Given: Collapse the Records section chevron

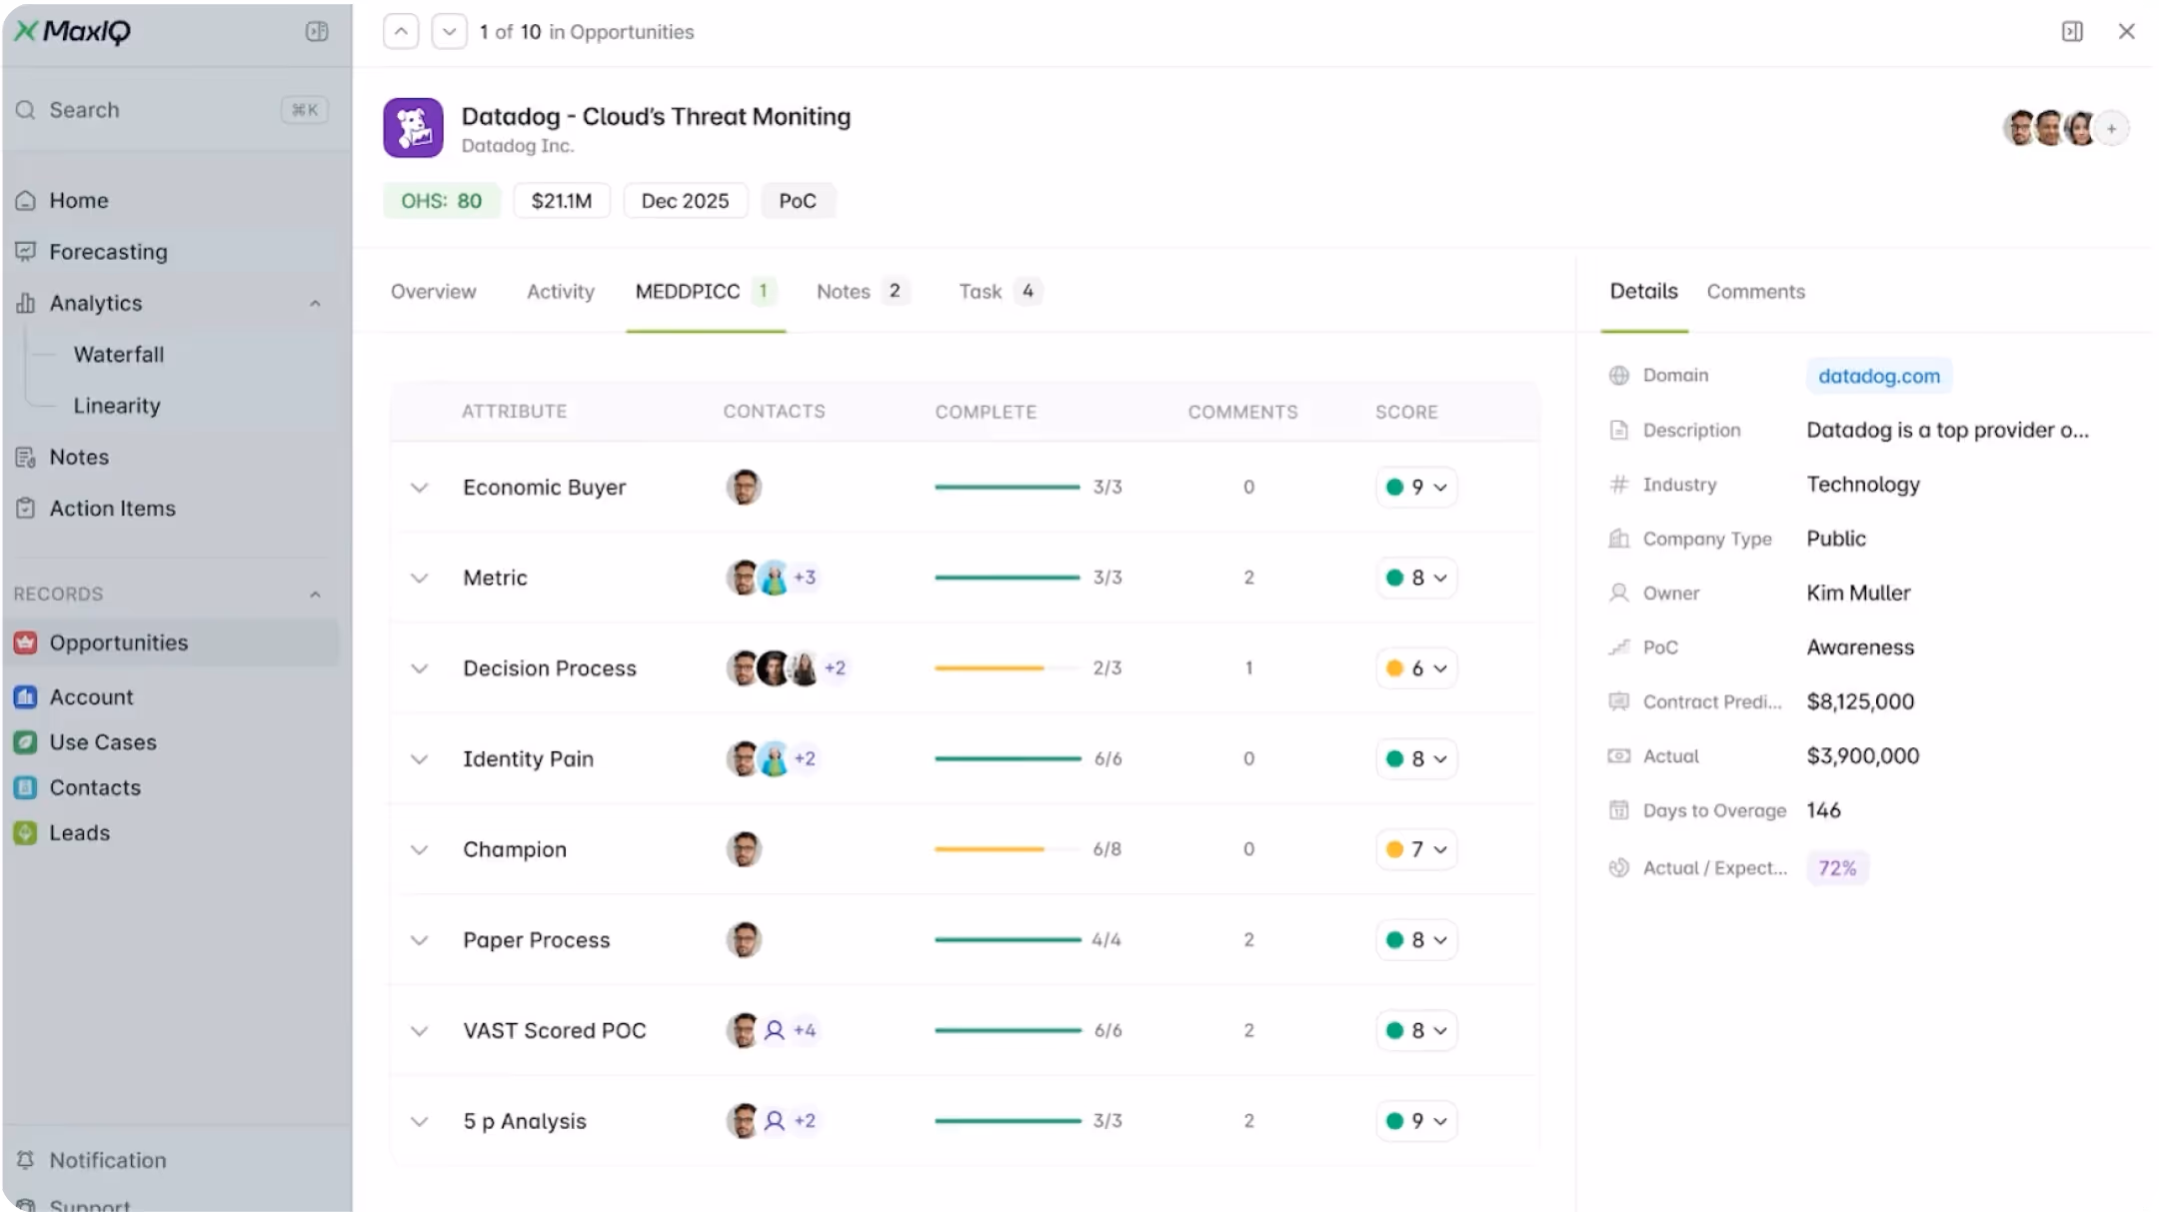Looking at the screenshot, I should pyautogui.click(x=315, y=595).
